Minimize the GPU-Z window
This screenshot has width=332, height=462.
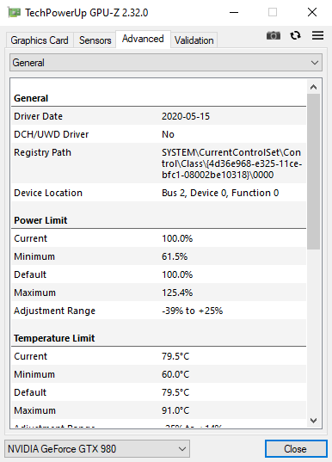click(234, 12)
